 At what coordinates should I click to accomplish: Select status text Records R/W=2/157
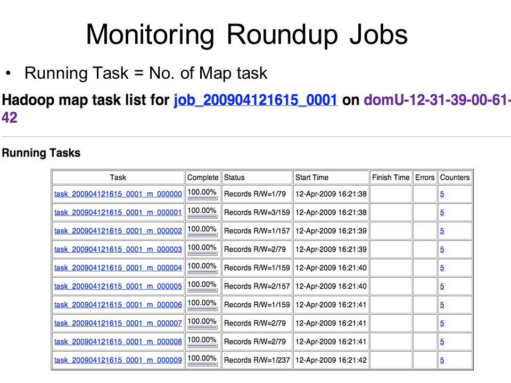tap(257, 287)
